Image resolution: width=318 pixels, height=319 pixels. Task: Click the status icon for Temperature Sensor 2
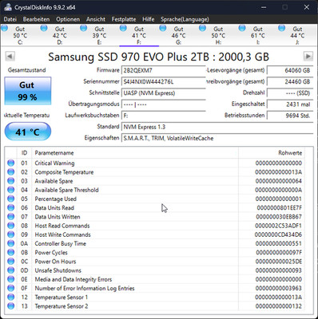tap(11, 306)
